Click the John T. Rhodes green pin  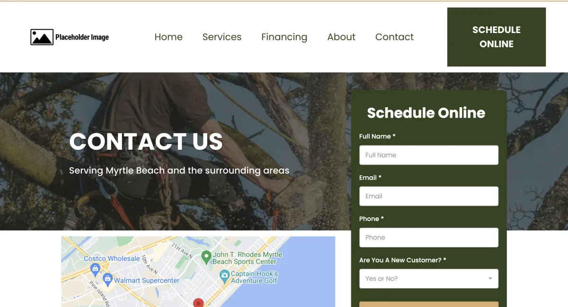(x=206, y=257)
